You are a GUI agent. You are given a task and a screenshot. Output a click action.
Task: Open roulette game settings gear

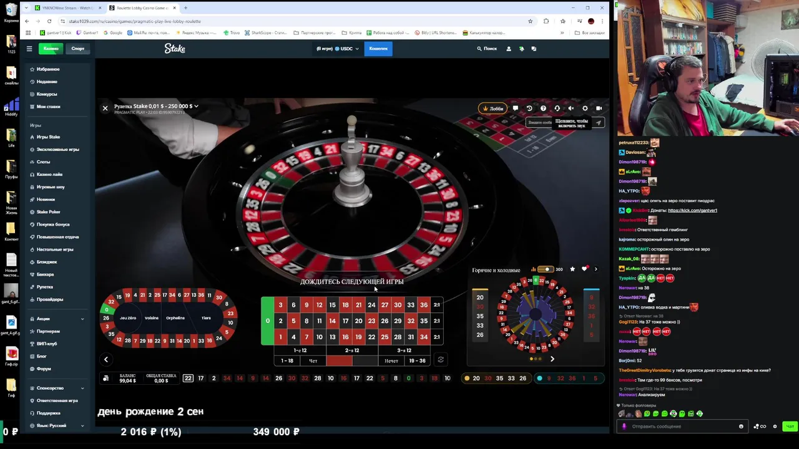pos(585,109)
